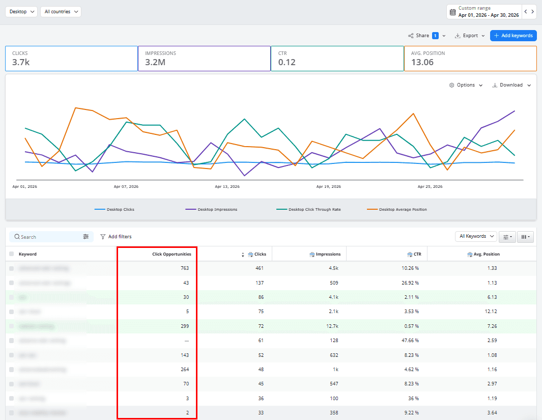Click the Avg. Position column source icon
Viewport: 542px width, 420px height.
click(470, 255)
